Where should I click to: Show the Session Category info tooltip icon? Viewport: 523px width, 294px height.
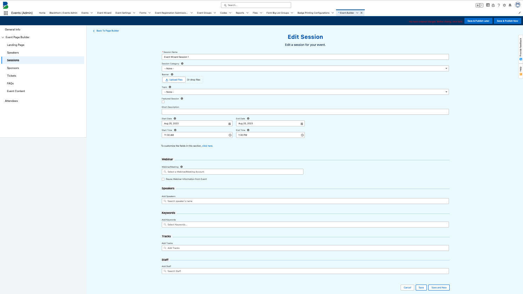tap(182, 64)
